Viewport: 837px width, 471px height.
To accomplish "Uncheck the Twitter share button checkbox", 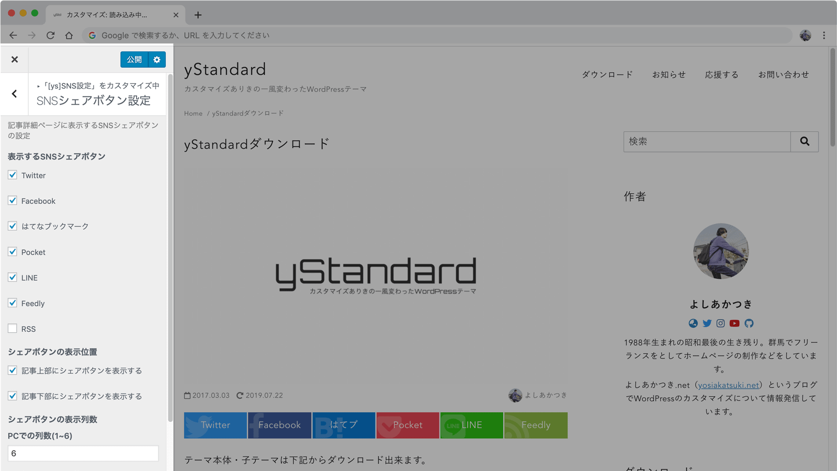I will point(13,175).
